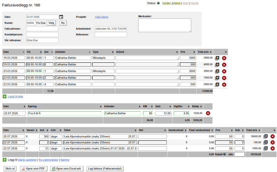Click the Ant field showing 360
277x172 pixels.
[44, 136]
